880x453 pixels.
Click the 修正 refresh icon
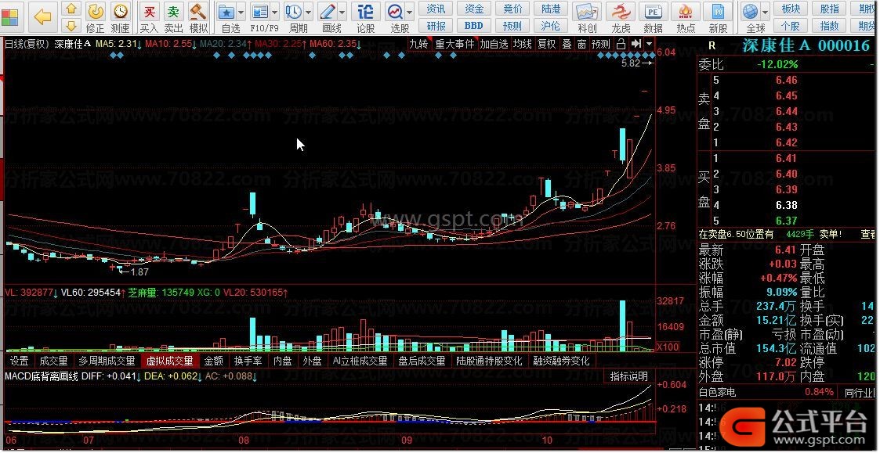pos(96,11)
